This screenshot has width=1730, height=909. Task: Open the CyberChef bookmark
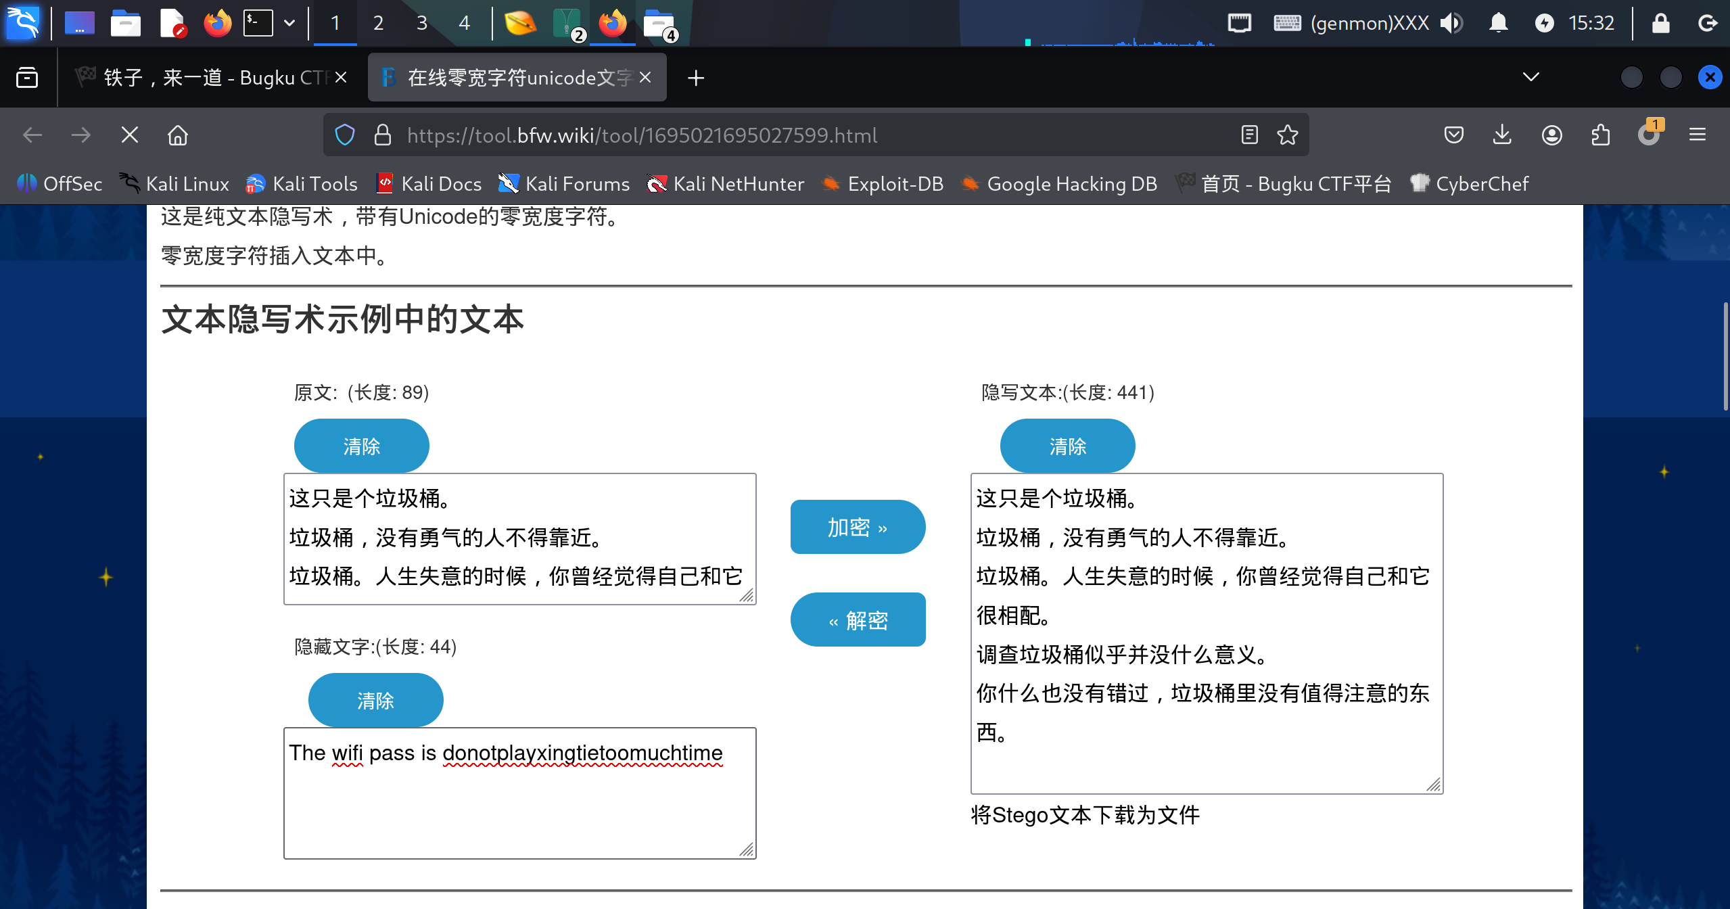[1469, 183]
